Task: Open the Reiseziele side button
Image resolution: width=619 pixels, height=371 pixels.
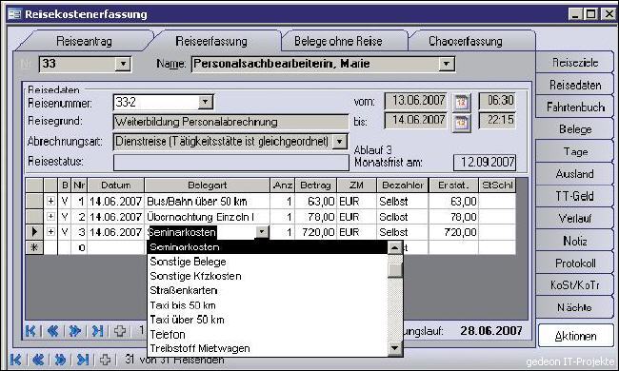Action: 575,63
